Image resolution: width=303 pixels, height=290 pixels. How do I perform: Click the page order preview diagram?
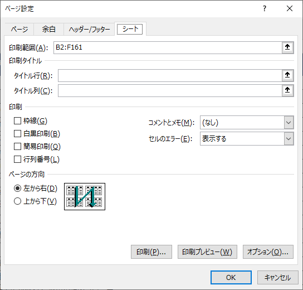(x=85, y=196)
